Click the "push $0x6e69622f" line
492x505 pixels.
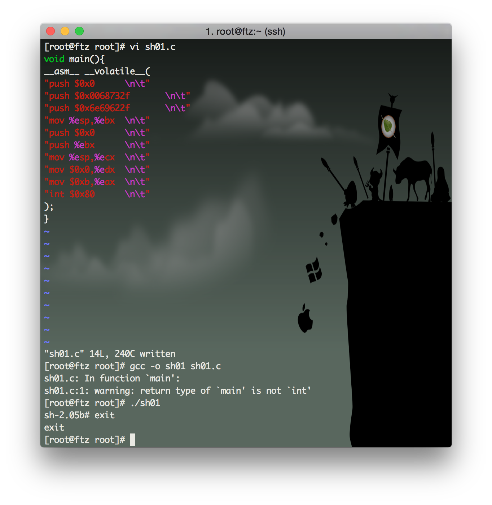pos(117,108)
